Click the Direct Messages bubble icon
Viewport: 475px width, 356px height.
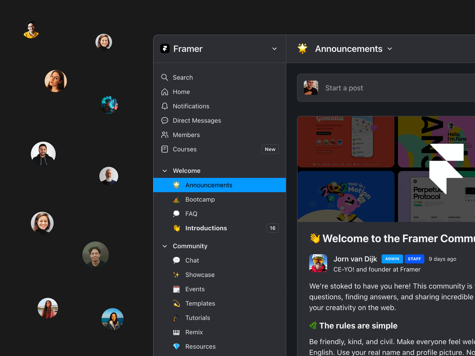[165, 121]
